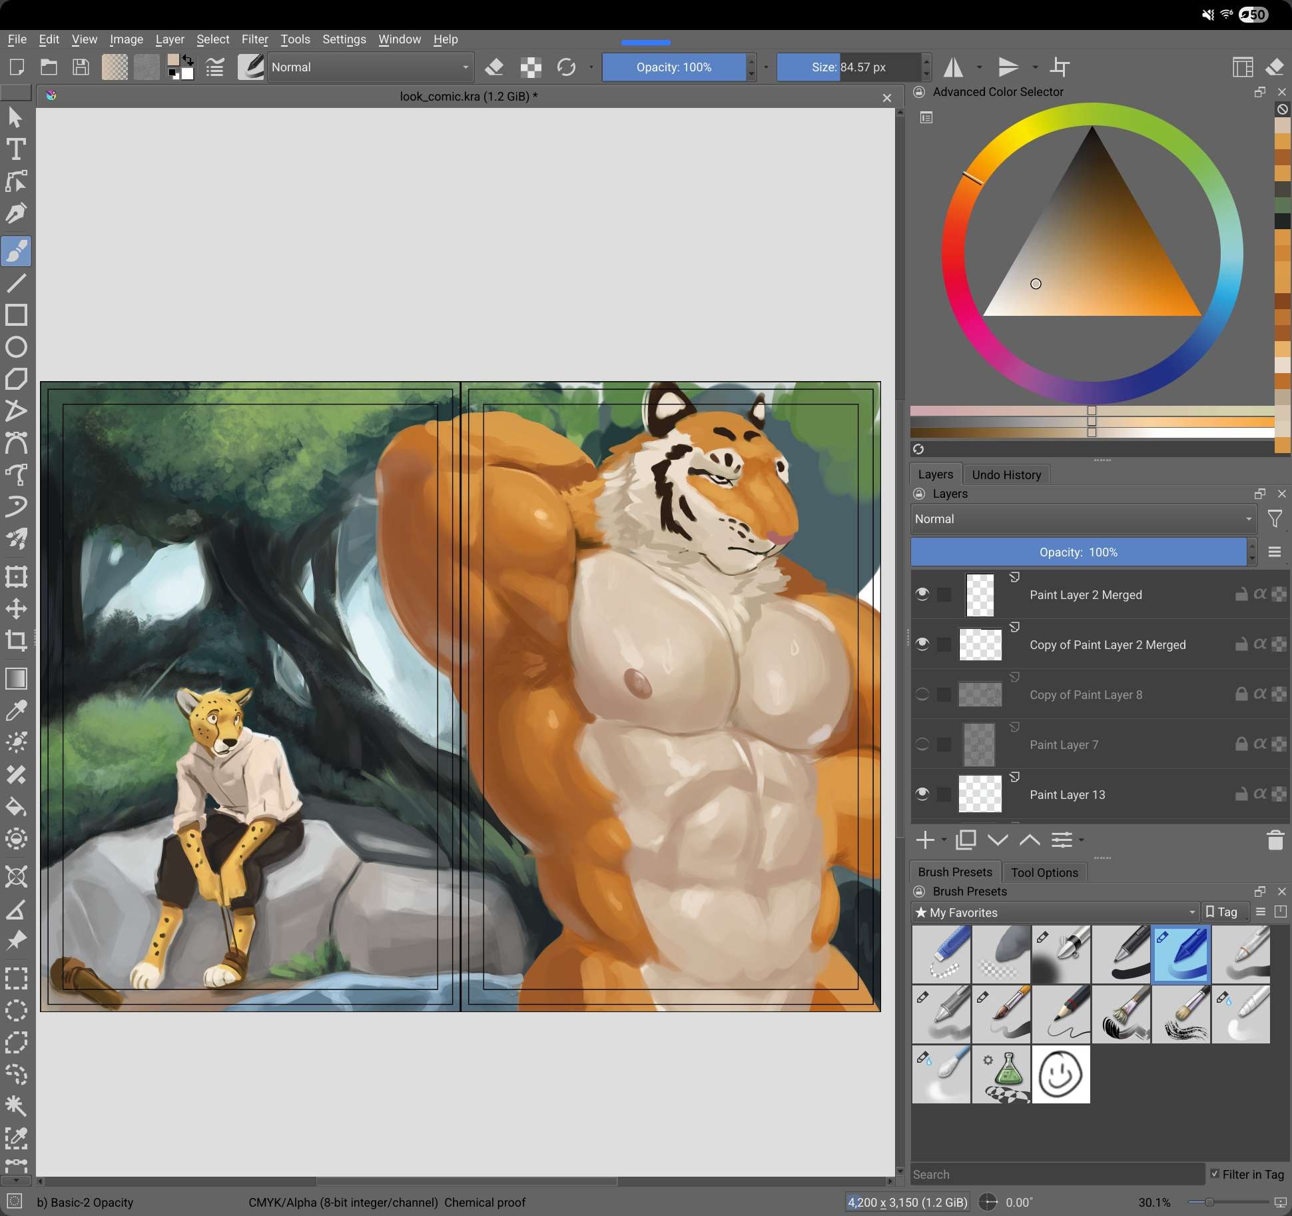Click horizontal mirror tool icon
1292x1216 pixels.
pyautogui.click(x=954, y=67)
